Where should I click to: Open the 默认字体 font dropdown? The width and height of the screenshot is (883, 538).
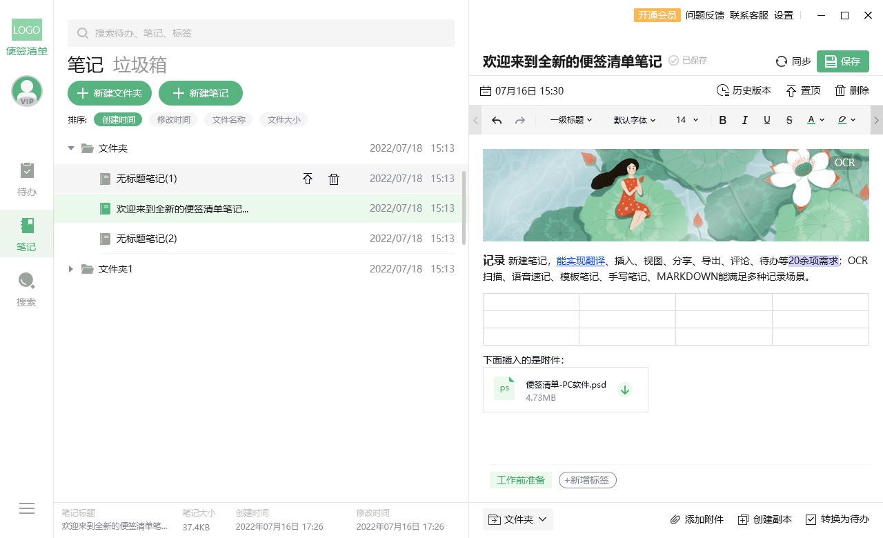coord(633,119)
